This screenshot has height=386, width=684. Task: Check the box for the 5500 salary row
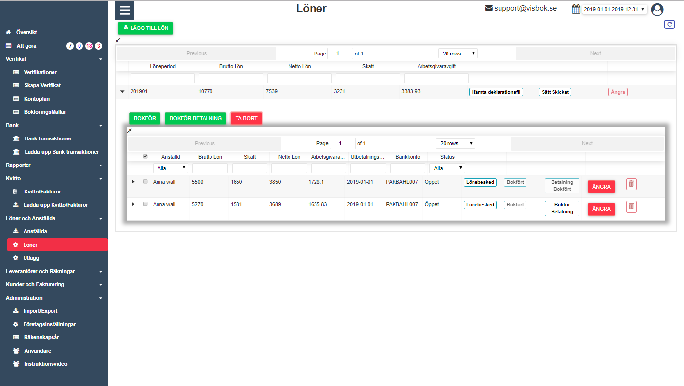145,182
